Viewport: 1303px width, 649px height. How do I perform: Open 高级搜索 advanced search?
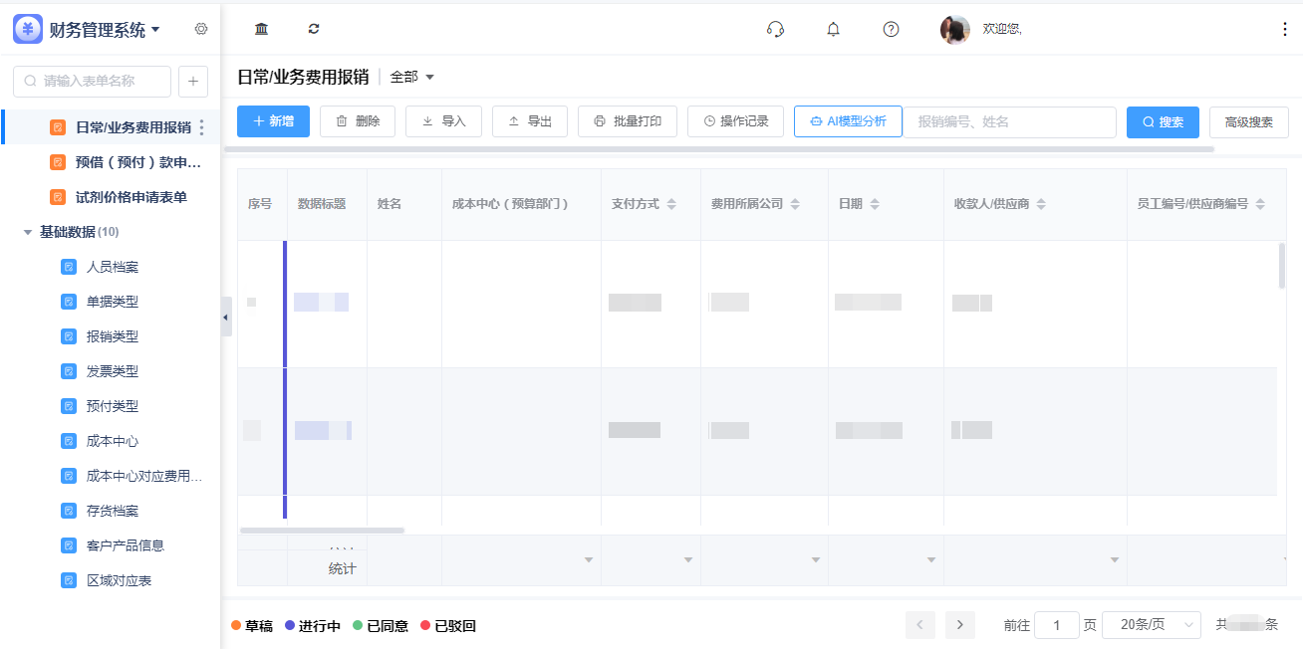(1249, 122)
